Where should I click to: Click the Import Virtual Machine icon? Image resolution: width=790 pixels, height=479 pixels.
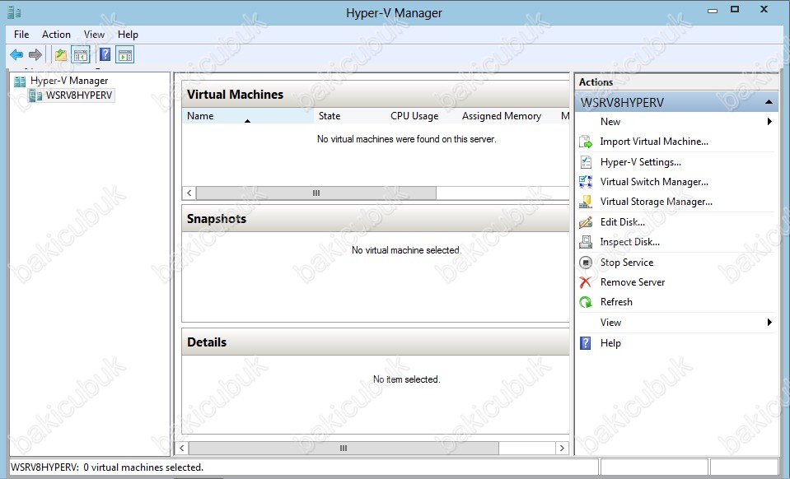tap(586, 142)
